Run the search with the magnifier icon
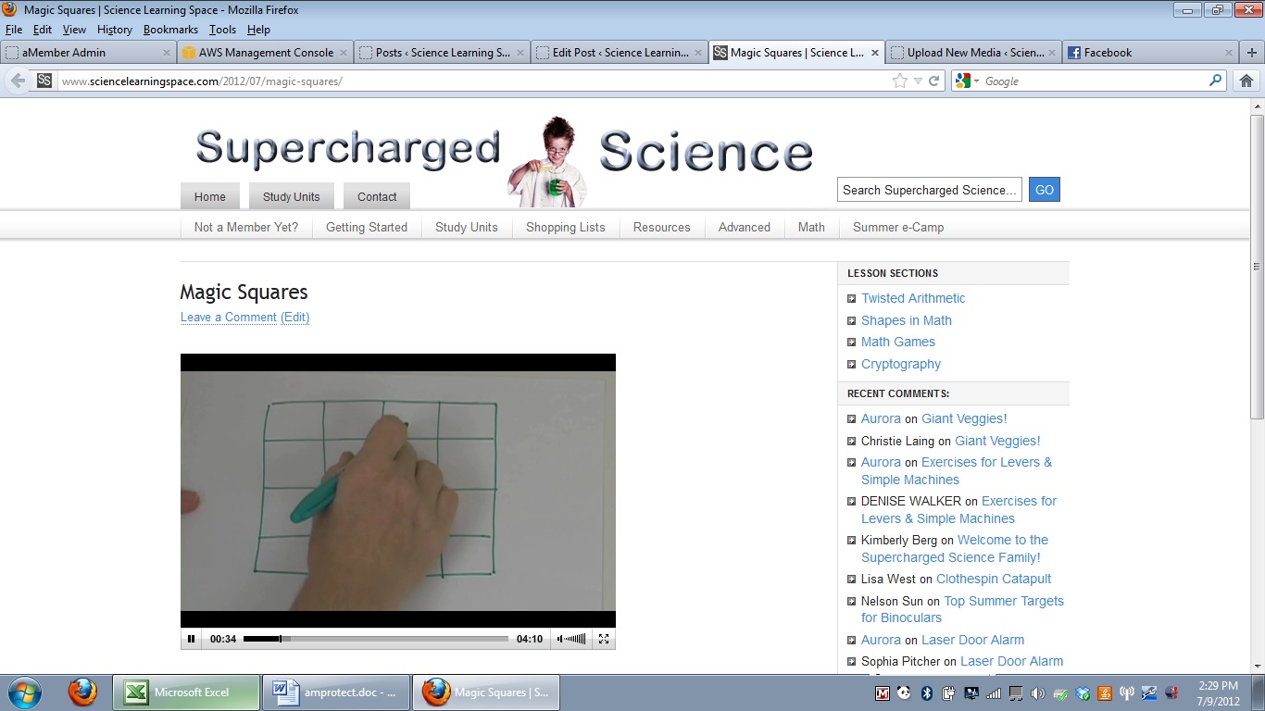 click(x=1216, y=81)
